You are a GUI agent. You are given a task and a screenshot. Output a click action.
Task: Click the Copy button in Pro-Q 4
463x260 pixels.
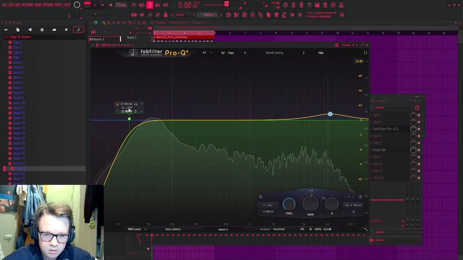pos(231,53)
